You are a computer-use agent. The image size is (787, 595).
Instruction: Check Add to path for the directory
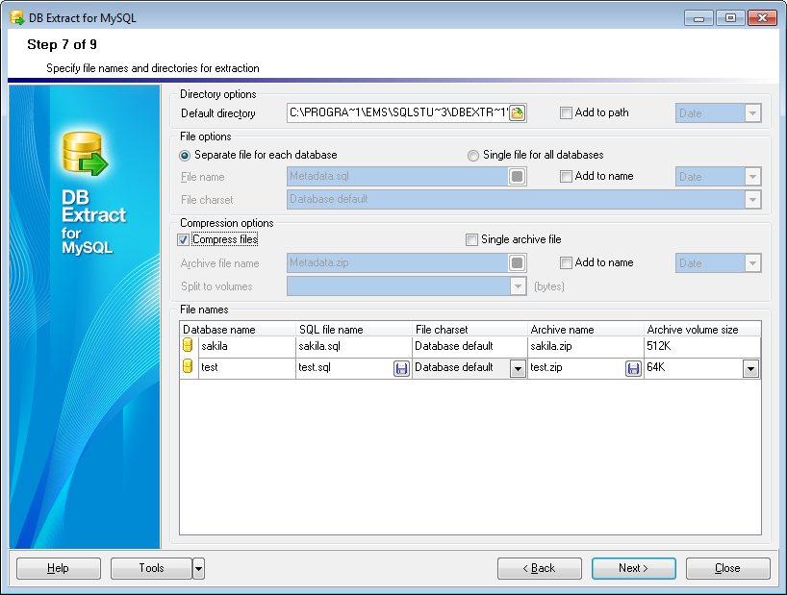(566, 112)
